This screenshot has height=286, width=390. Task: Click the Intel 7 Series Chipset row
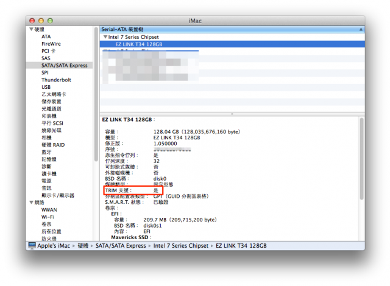pos(232,37)
